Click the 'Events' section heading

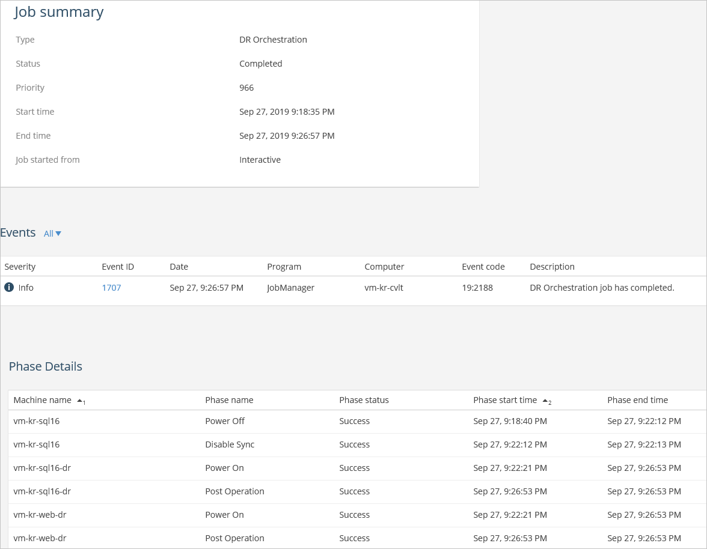coord(17,232)
